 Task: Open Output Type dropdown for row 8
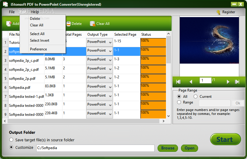[99, 105]
